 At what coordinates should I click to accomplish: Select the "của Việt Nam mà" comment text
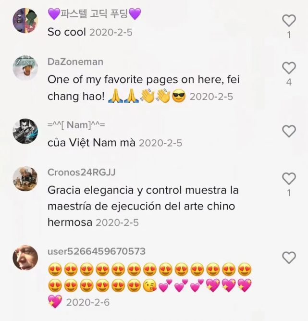tap(91, 143)
